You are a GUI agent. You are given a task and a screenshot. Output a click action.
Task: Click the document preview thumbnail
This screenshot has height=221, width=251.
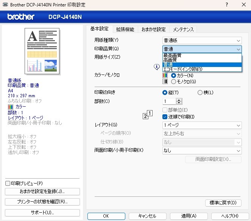[x=42, y=51]
